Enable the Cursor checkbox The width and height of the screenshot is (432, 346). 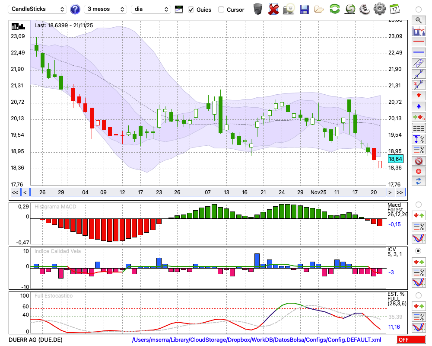pyautogui.click(x=221, y=10)
